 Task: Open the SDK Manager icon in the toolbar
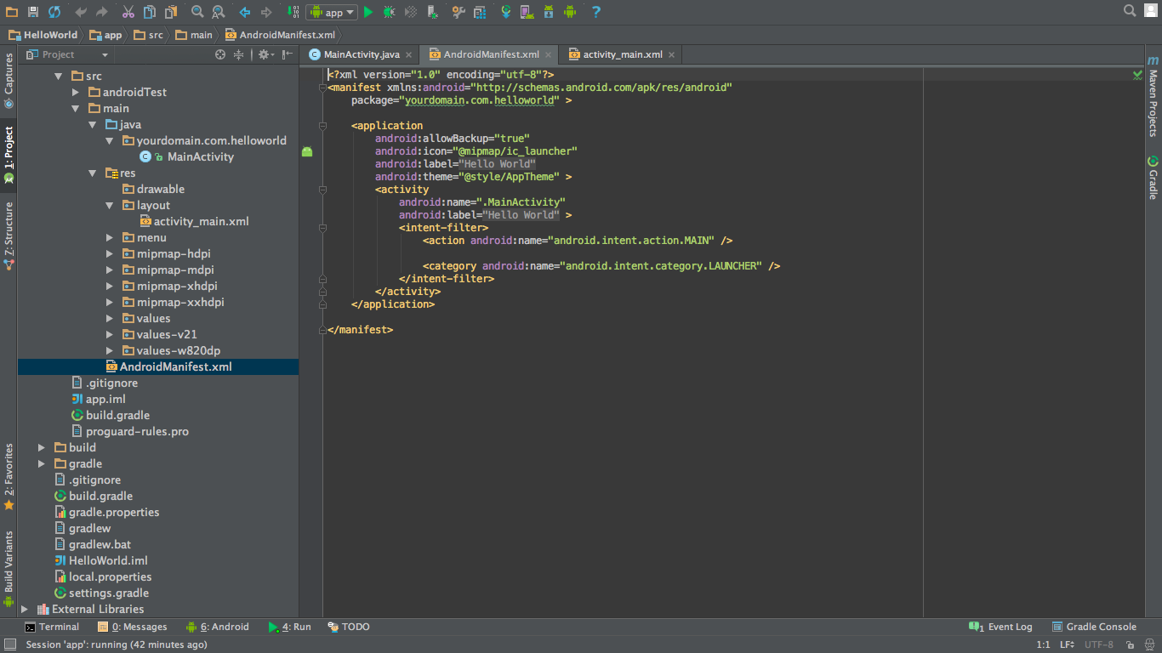549,12
